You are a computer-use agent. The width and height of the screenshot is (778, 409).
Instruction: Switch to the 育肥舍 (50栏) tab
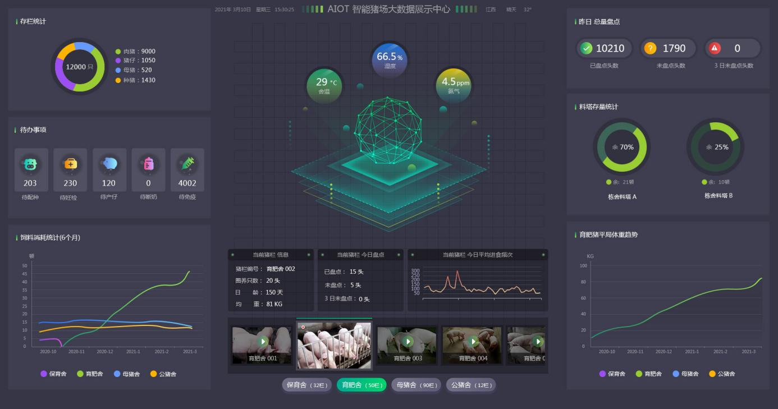(x=361, y=385)
